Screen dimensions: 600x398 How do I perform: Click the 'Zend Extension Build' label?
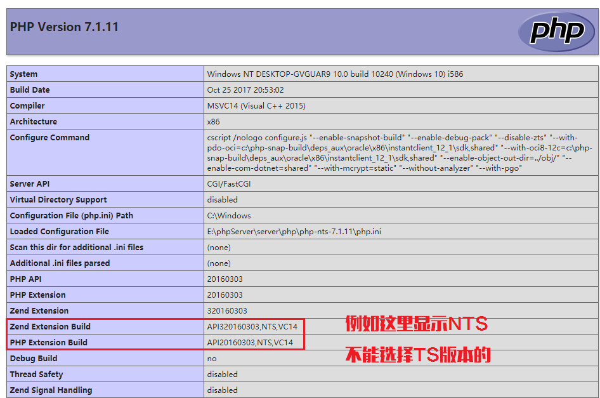50,326
